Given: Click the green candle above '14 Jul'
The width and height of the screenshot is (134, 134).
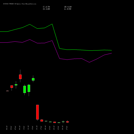Looking at the screenshot, I should point(29,88).
